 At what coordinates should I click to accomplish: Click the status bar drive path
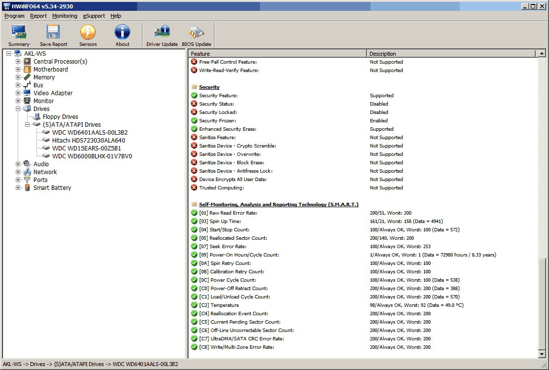pos(90,364)
